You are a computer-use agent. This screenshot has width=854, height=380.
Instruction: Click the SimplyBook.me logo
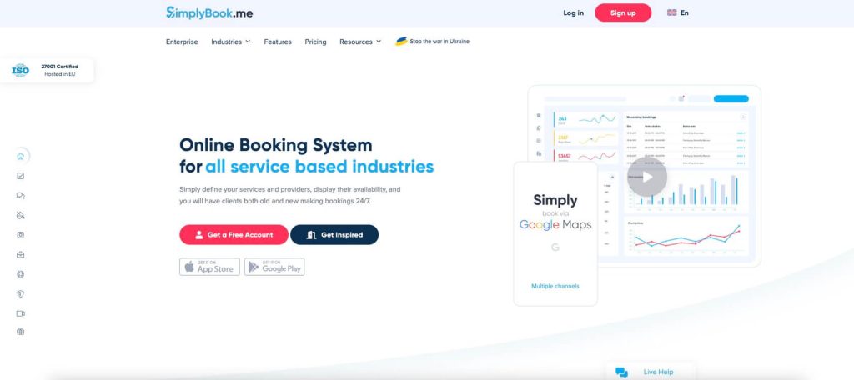click(x=209, y=12)
